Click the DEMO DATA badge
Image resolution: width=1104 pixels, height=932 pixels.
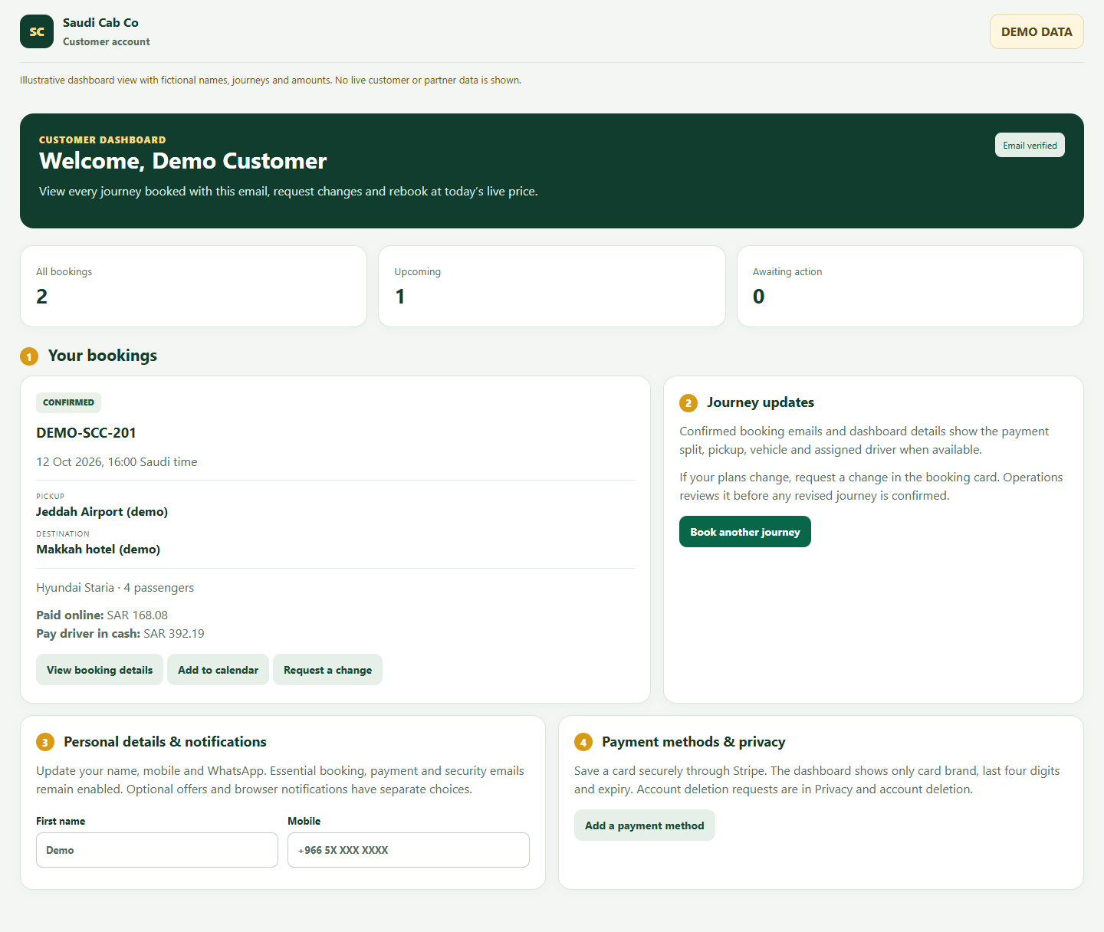click(1037, 31)
